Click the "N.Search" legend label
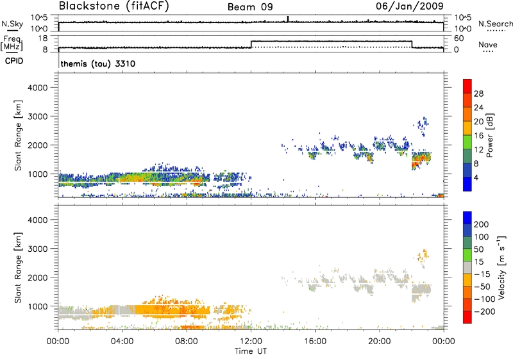Viewport: 513px width, 355px height. [495, 24]
